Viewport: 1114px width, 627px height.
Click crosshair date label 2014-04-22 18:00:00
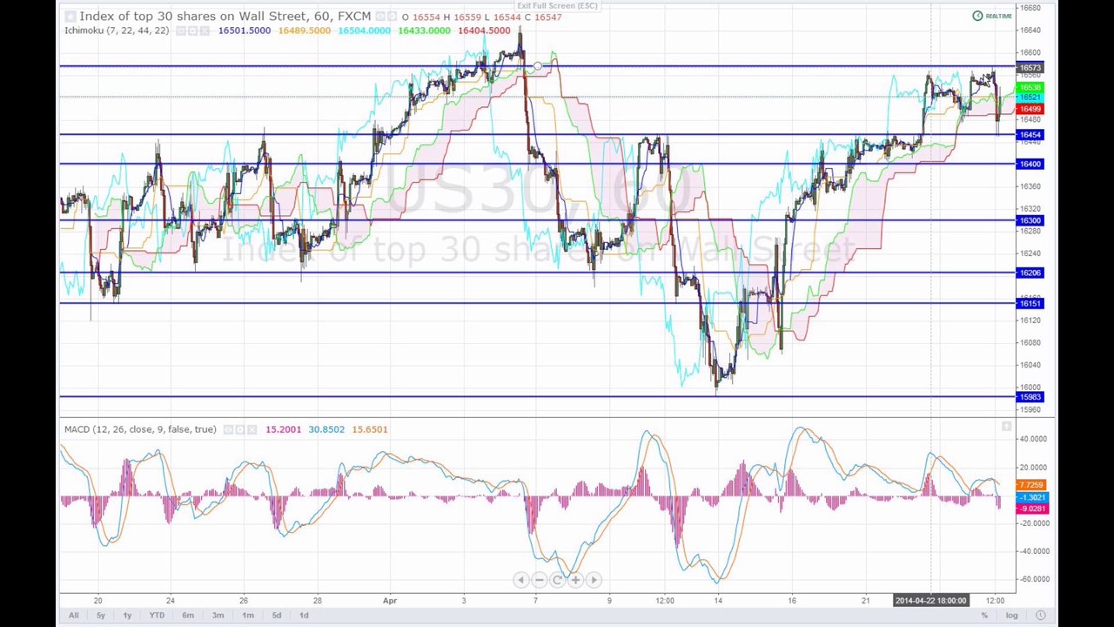[930, 601]
